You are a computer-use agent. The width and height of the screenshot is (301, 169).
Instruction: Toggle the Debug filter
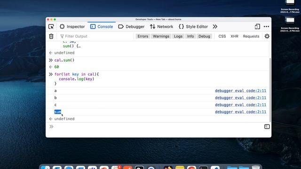[204, 36]
